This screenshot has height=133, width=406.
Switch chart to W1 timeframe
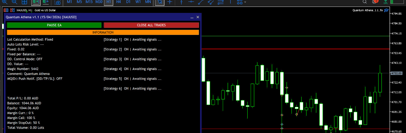point(138,2)
